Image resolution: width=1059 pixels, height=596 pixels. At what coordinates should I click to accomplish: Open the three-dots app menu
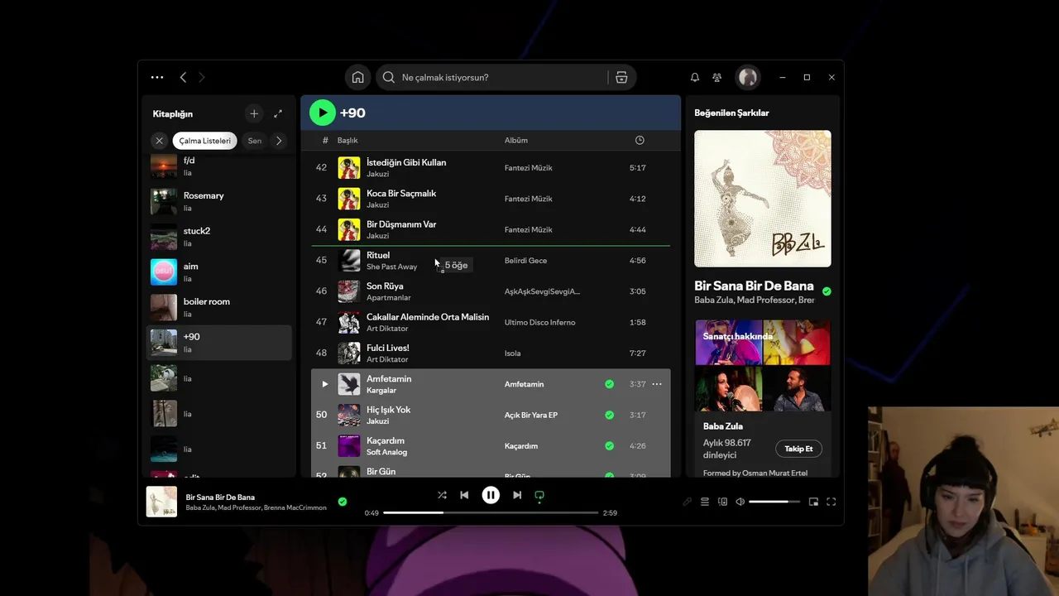(x=157, y=77)
